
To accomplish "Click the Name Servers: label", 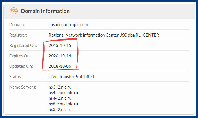I will tap(23, 87).
